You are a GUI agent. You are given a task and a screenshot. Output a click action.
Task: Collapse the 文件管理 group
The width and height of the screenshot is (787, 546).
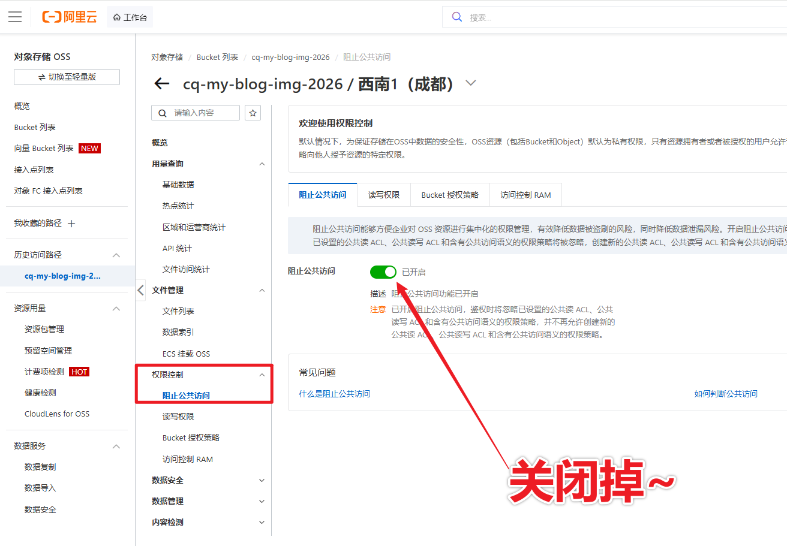point(262,290)
